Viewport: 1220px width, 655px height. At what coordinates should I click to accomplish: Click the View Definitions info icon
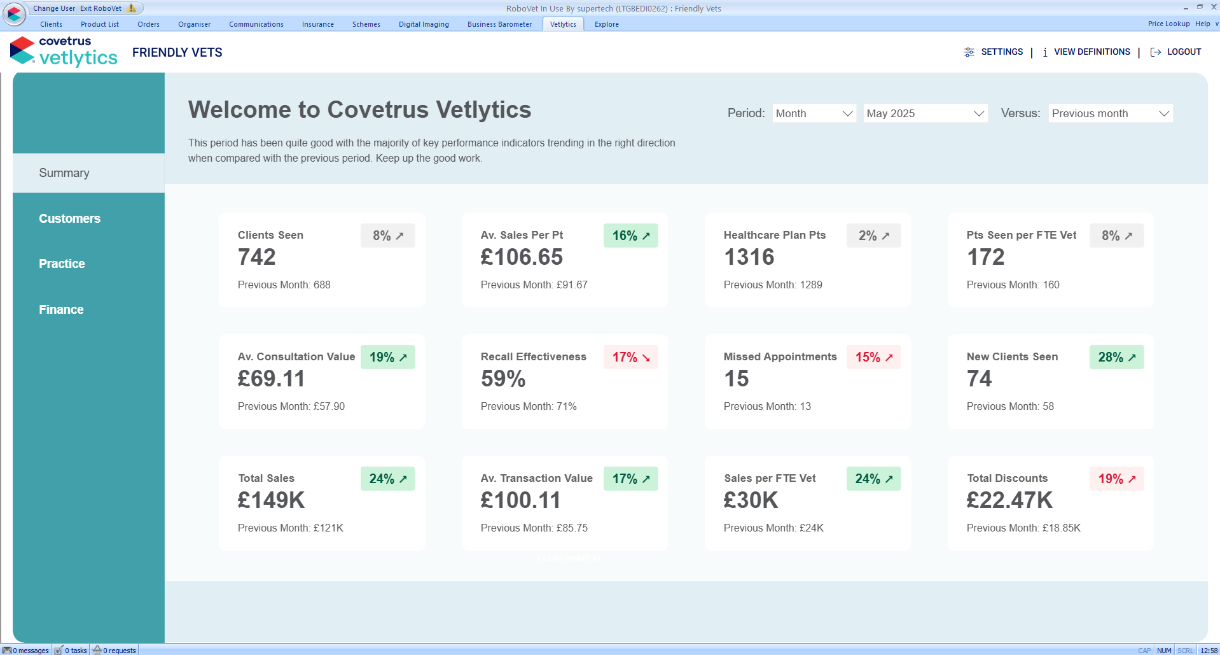(x=1045, y=52)
